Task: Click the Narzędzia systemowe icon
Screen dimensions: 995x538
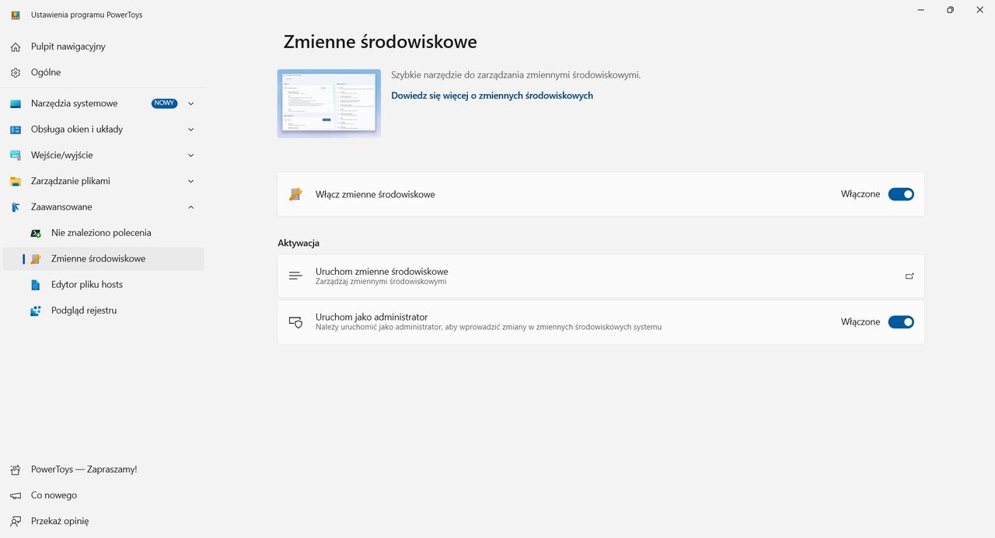Action: 16,103
